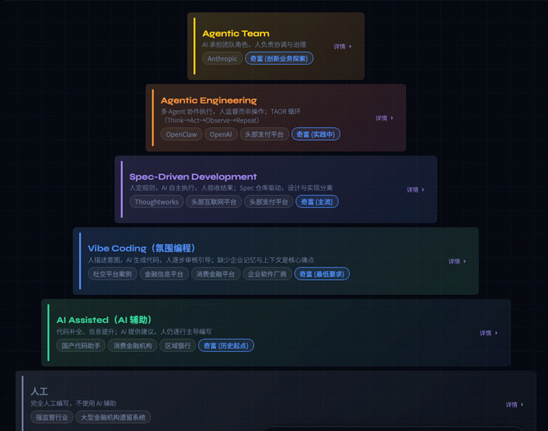The image size is (548, 431).
Task: Click the 奇富 (最低要求) tag
Action: [322, 274]
